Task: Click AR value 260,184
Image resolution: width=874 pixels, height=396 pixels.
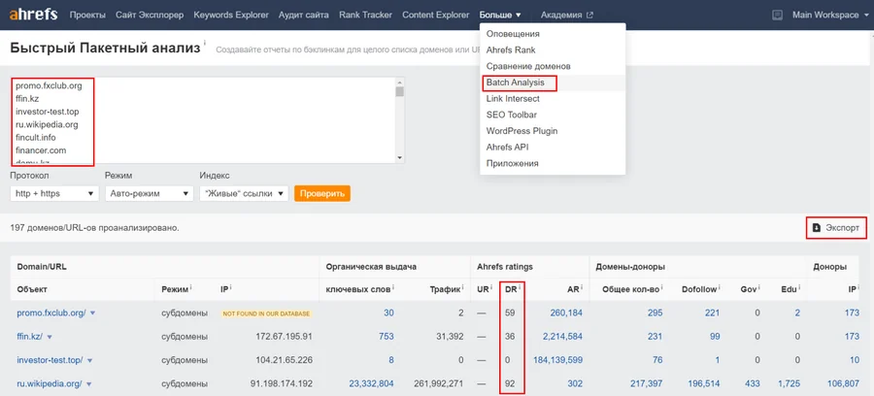Action: click(566, 313)
